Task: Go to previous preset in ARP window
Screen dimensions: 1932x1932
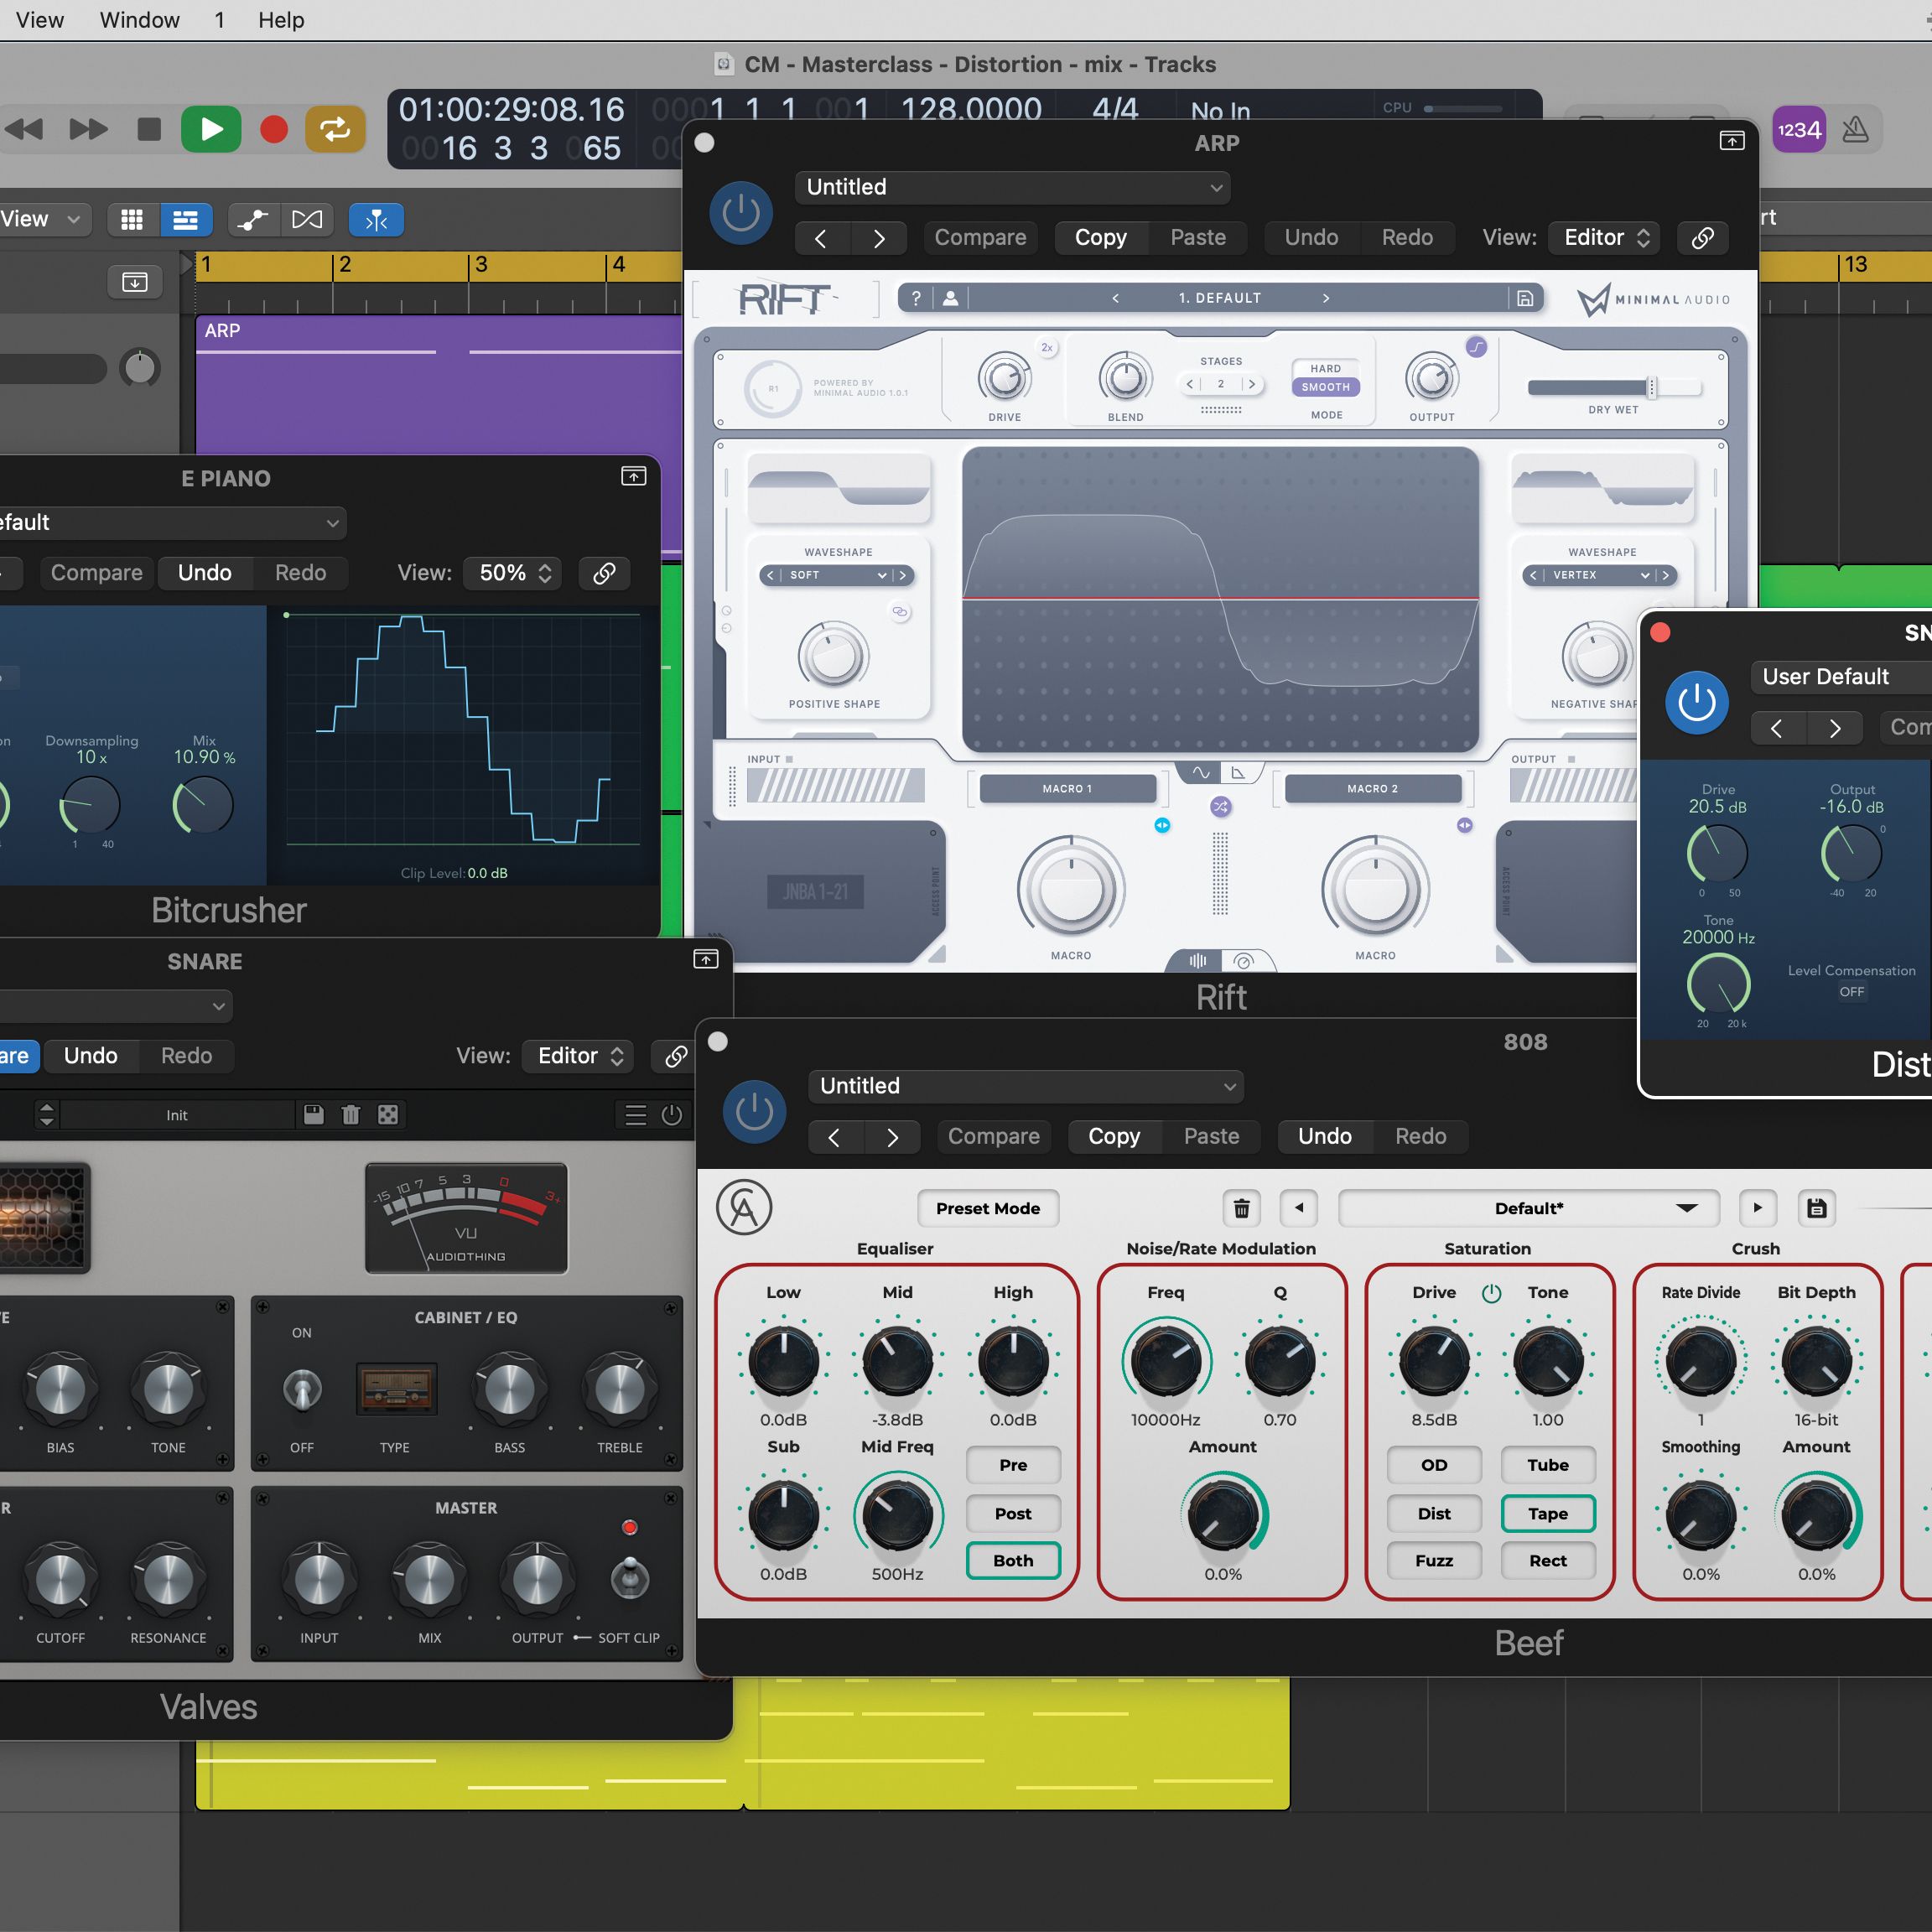Action: point(821,238)
